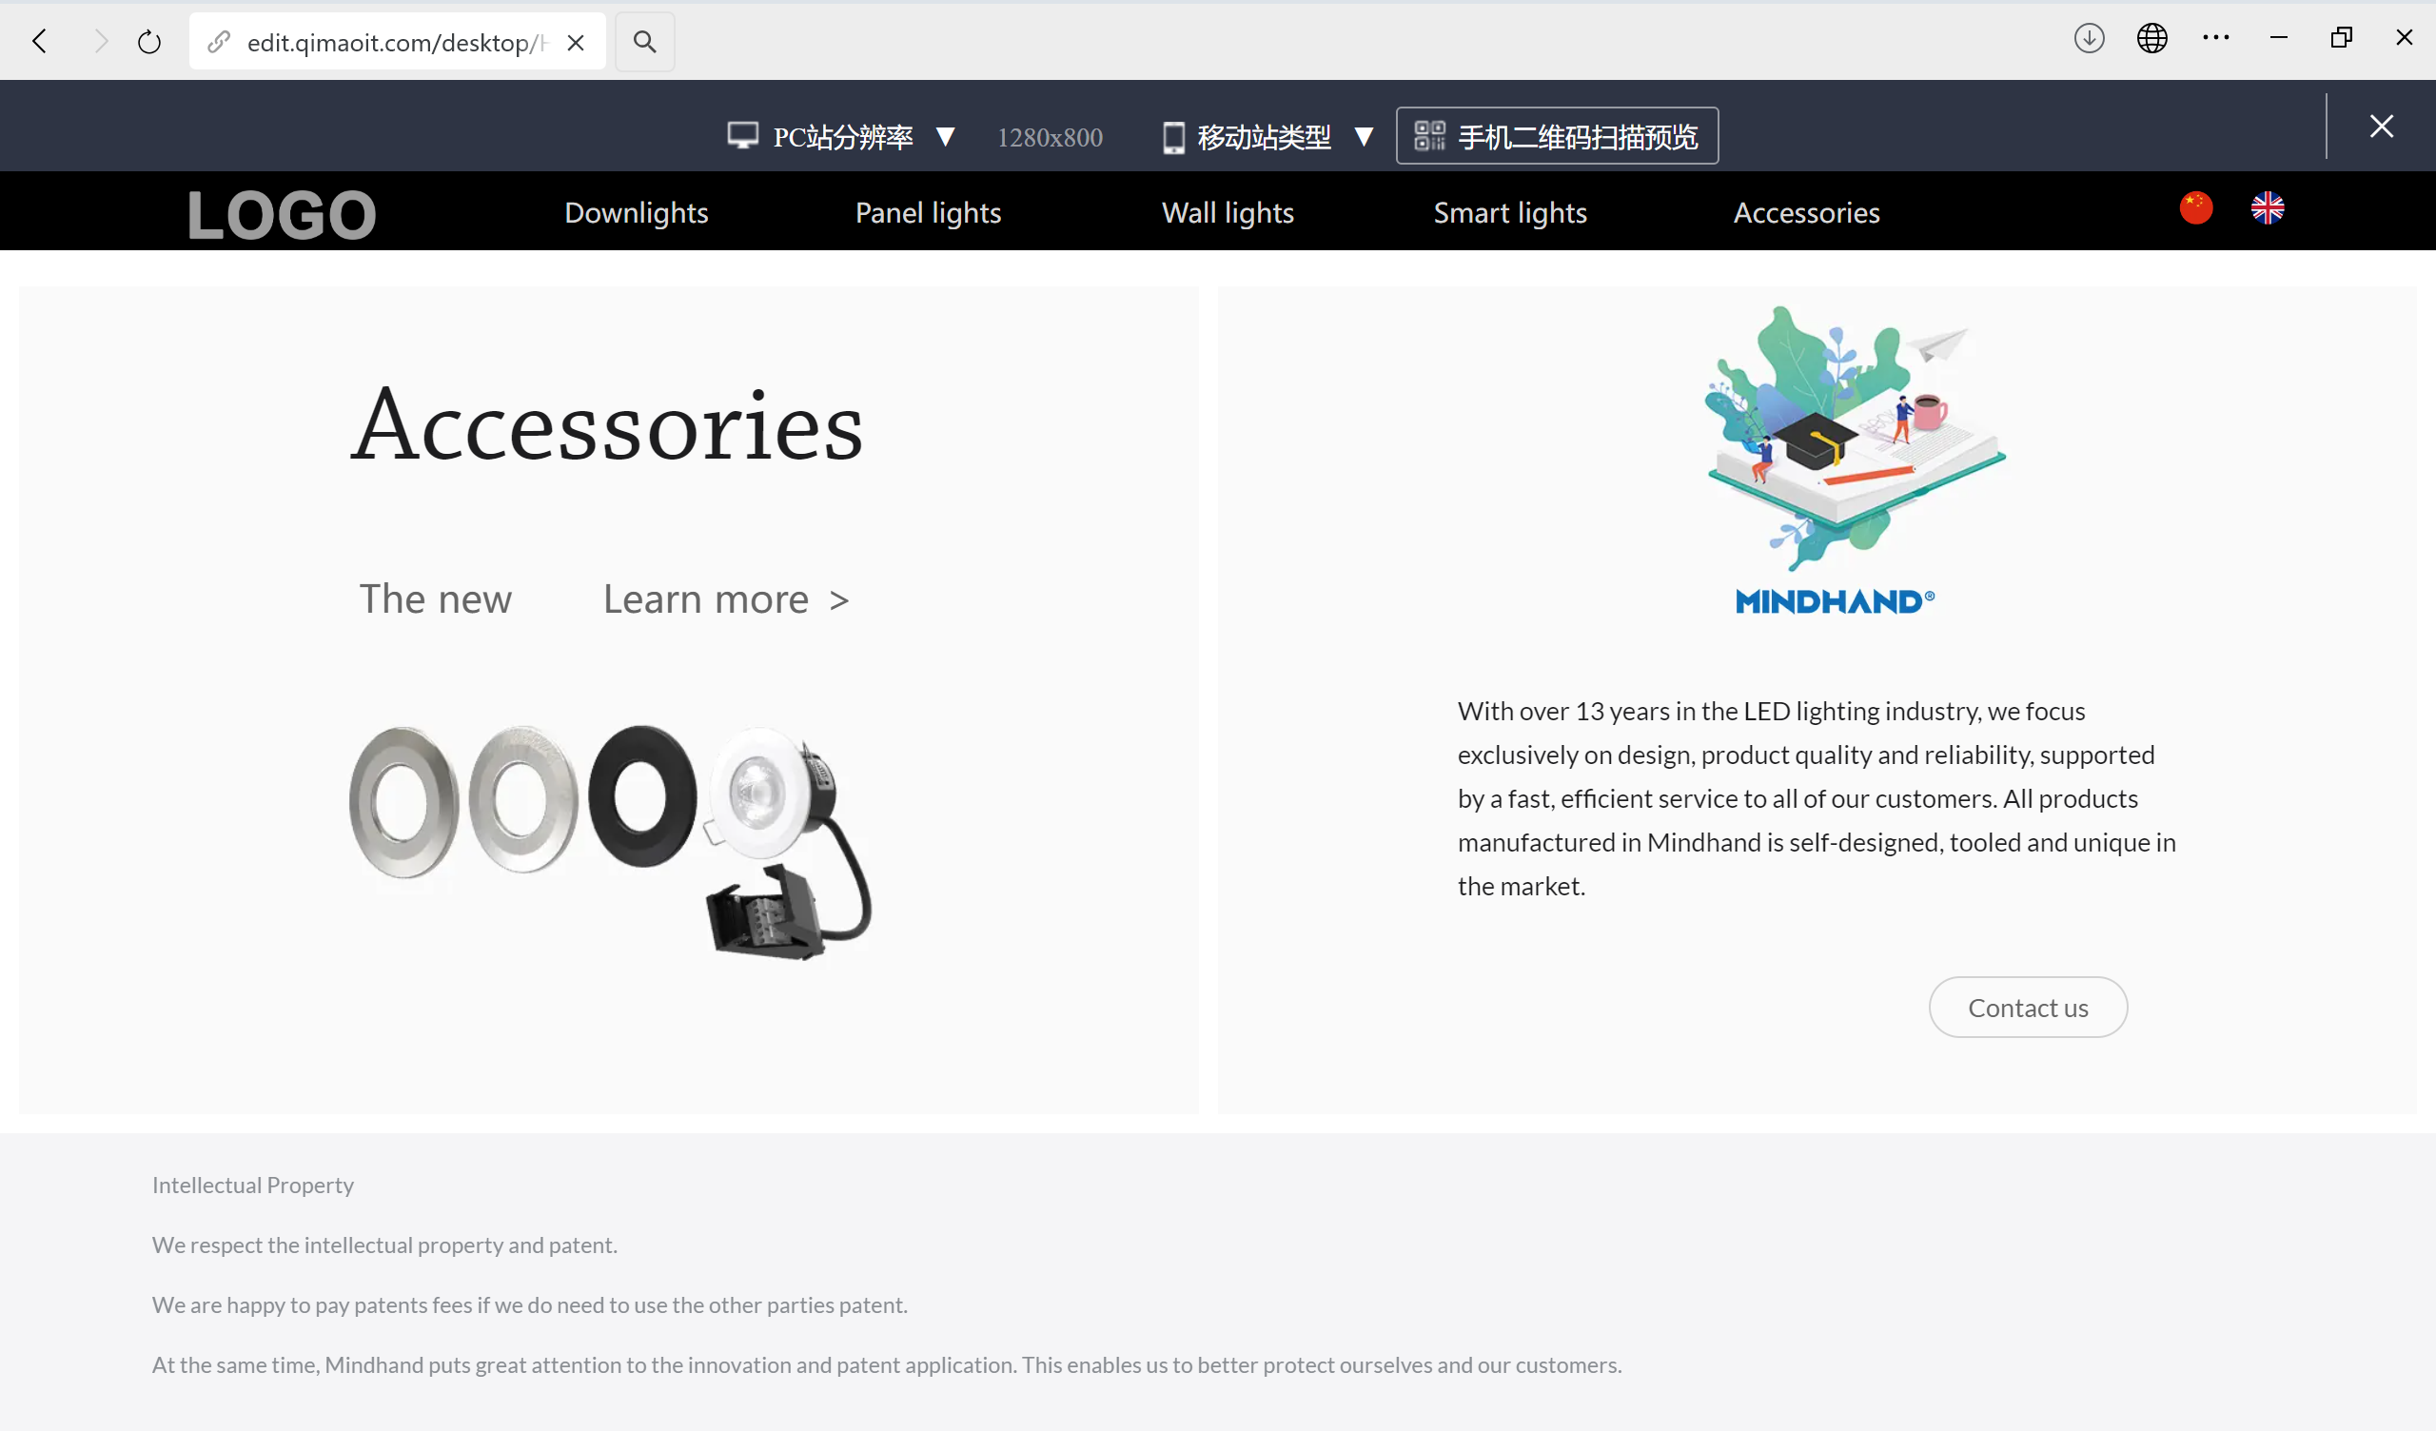
Task: Expand the 移动站类型 mobile type dropdown
Action: (1267, 136)
